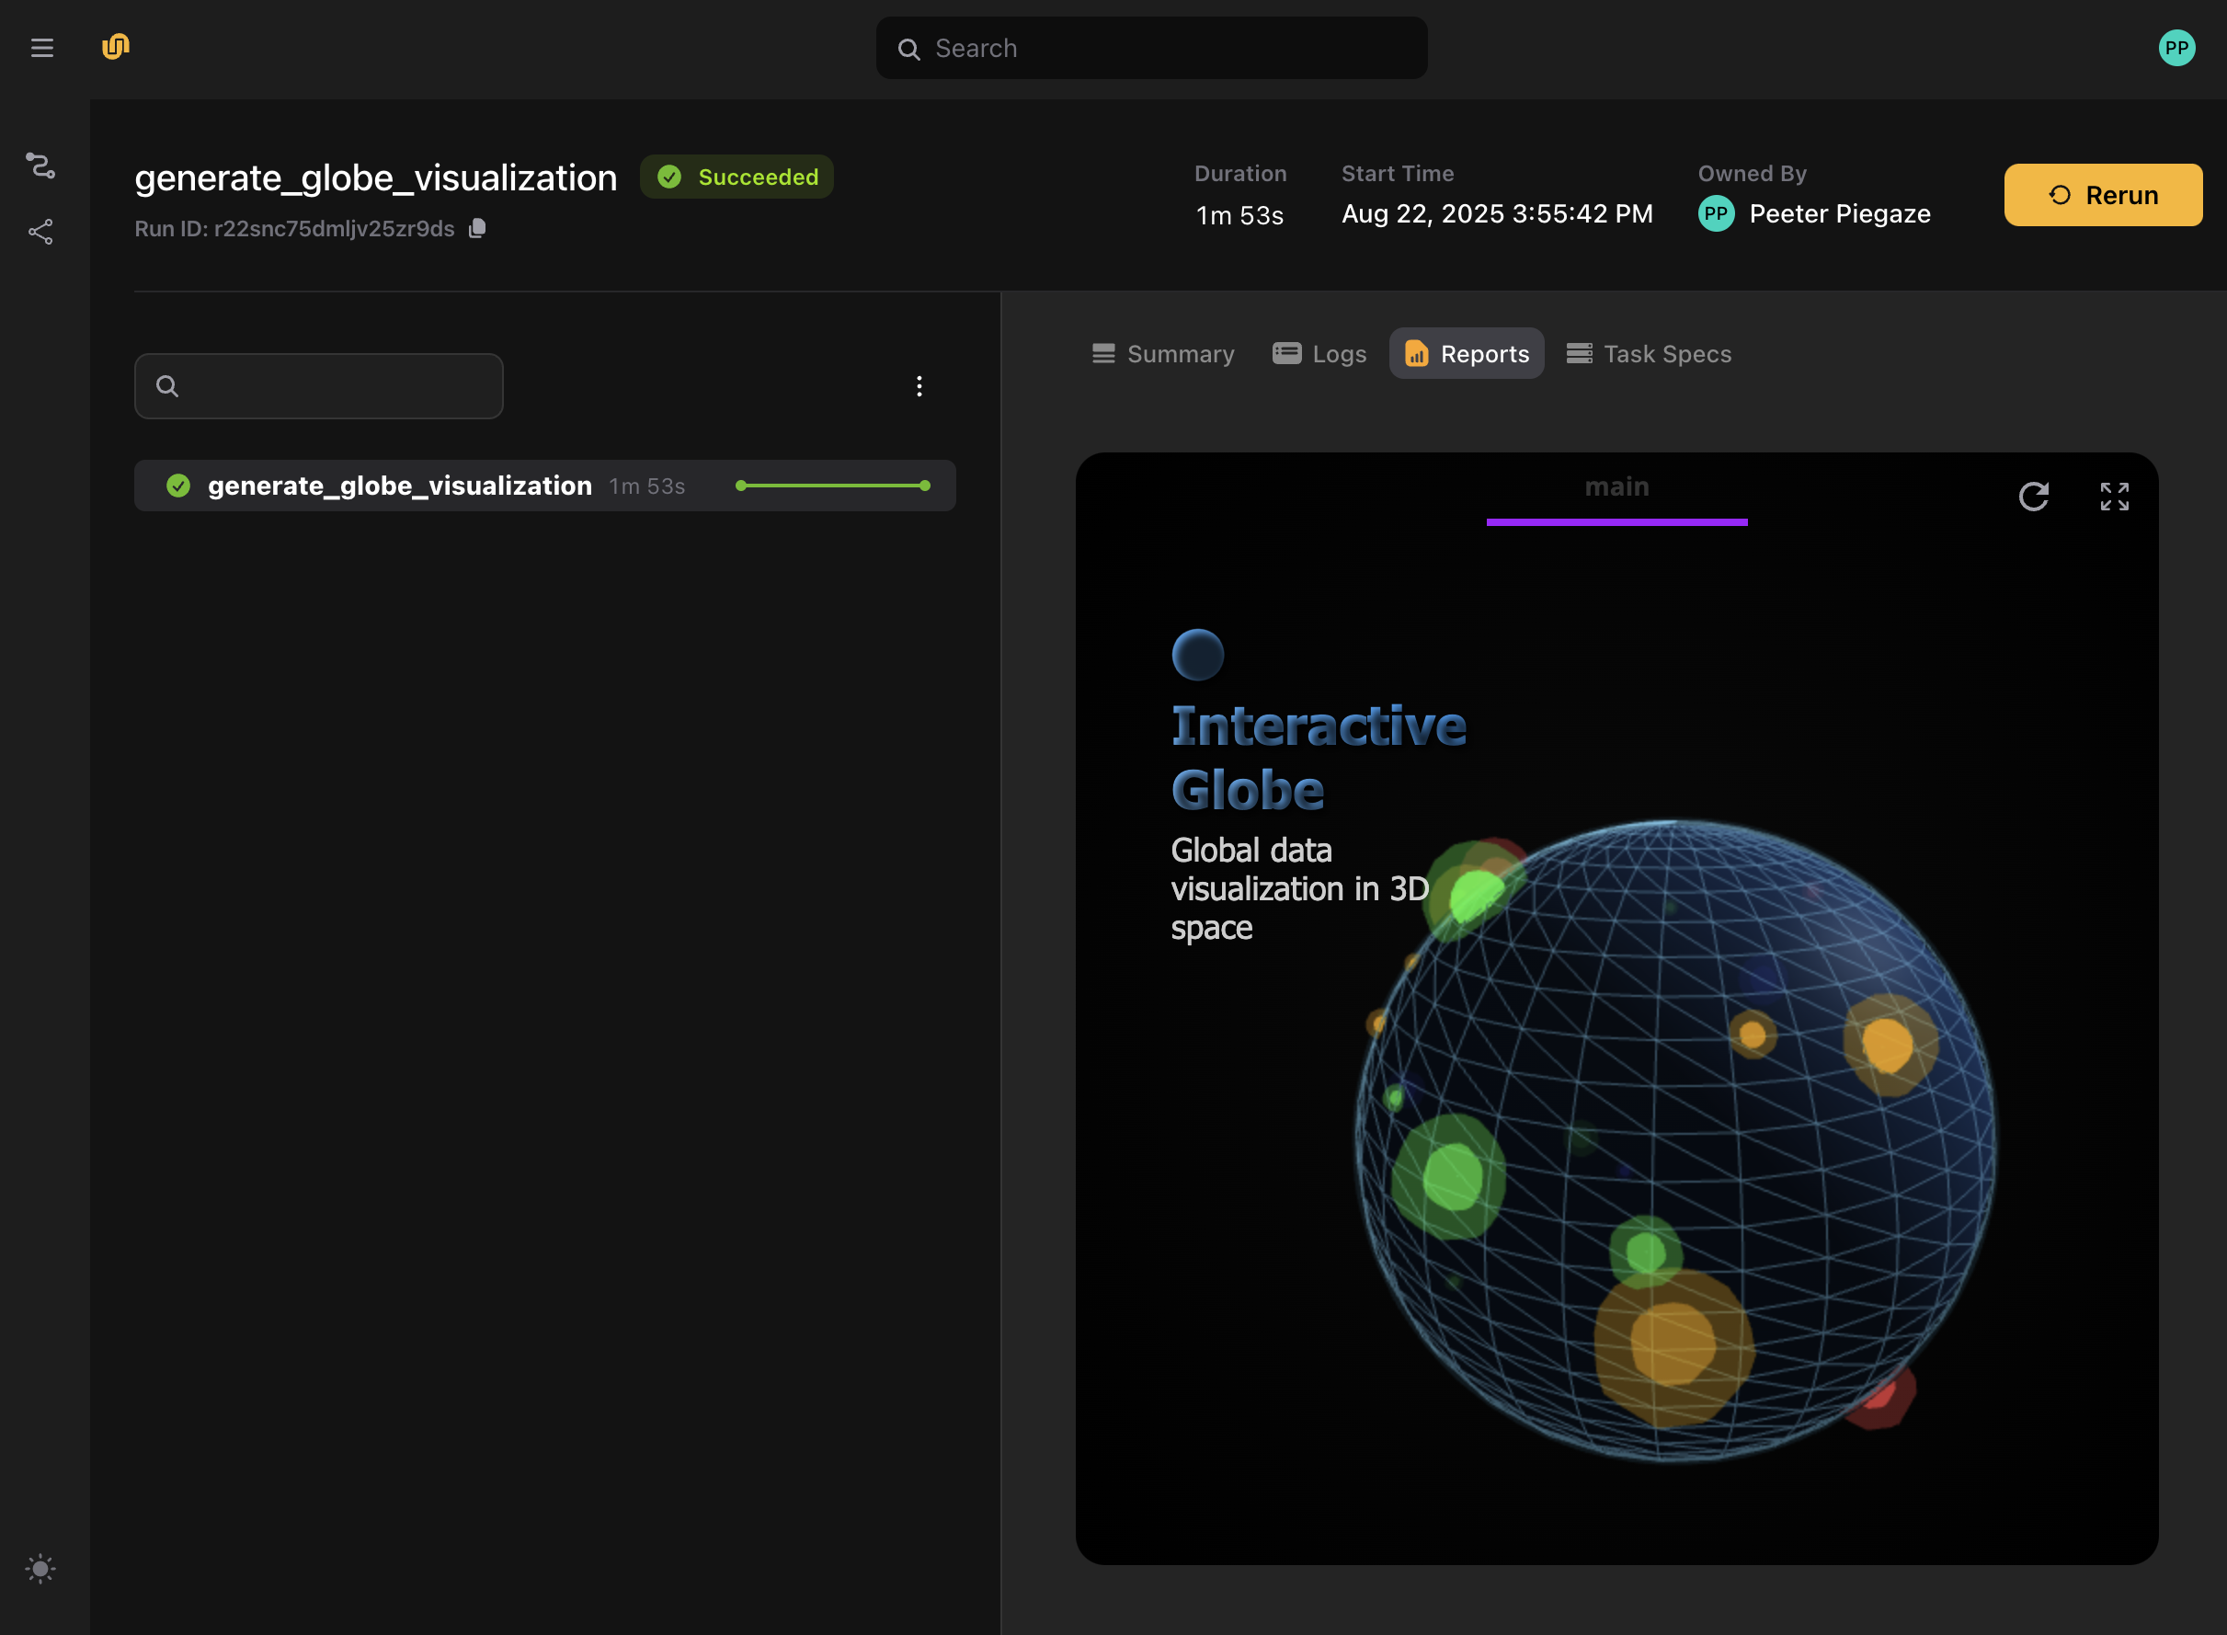Refresh the main report preview

[2034, 496]
